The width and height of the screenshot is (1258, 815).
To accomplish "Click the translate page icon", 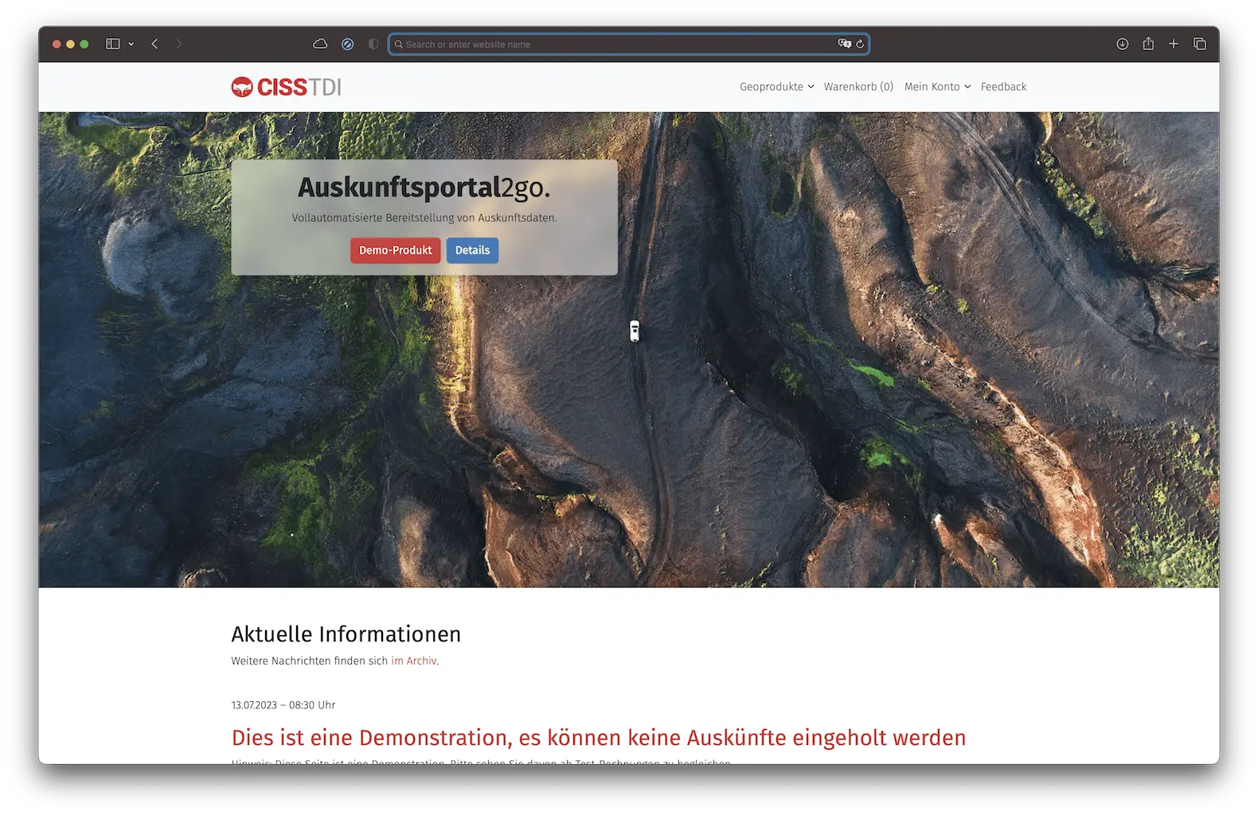I will click(x=844, y=44).
